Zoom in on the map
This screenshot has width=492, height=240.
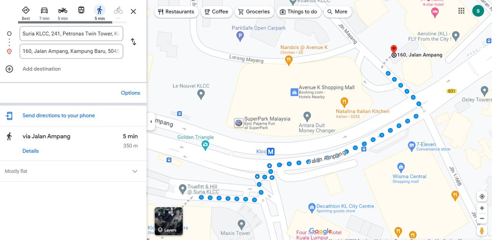pyautogui.click(x=482, y=208)
